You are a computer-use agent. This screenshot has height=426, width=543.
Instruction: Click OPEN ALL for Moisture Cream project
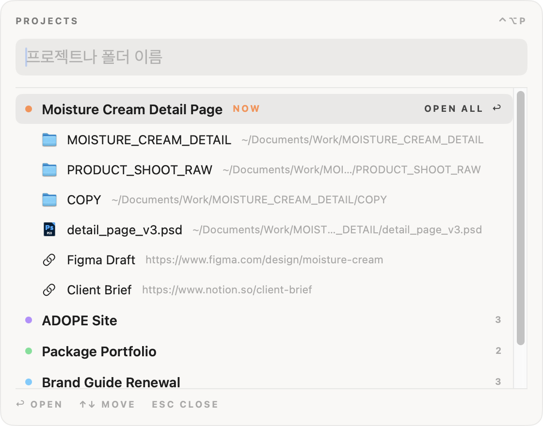(x=453, y=109)
